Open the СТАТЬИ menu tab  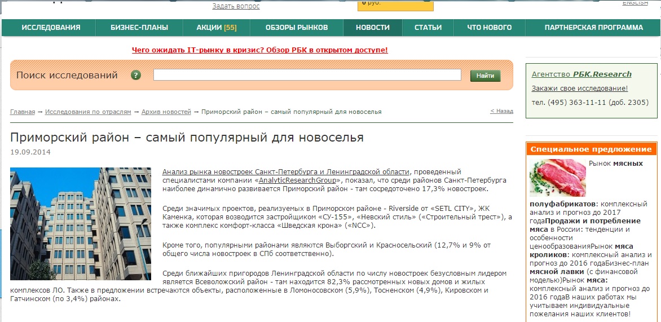click(428, 28)
